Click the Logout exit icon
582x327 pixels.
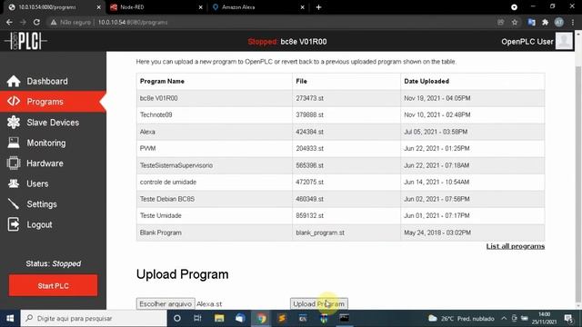(14, 224)
